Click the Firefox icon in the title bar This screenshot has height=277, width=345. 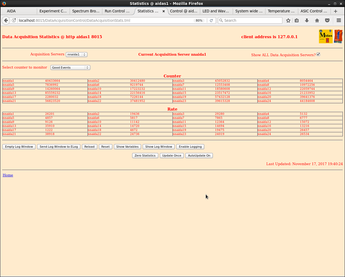(4, 3)
